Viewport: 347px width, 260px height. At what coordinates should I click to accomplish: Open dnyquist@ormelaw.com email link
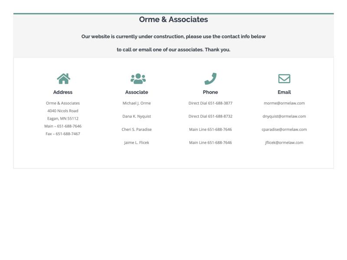(284, 116)
